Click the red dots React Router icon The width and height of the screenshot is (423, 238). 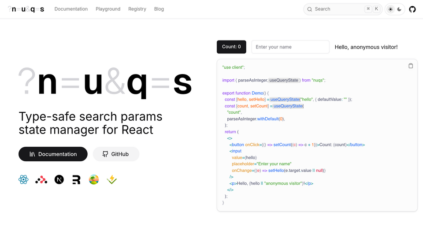coord(41,180)
